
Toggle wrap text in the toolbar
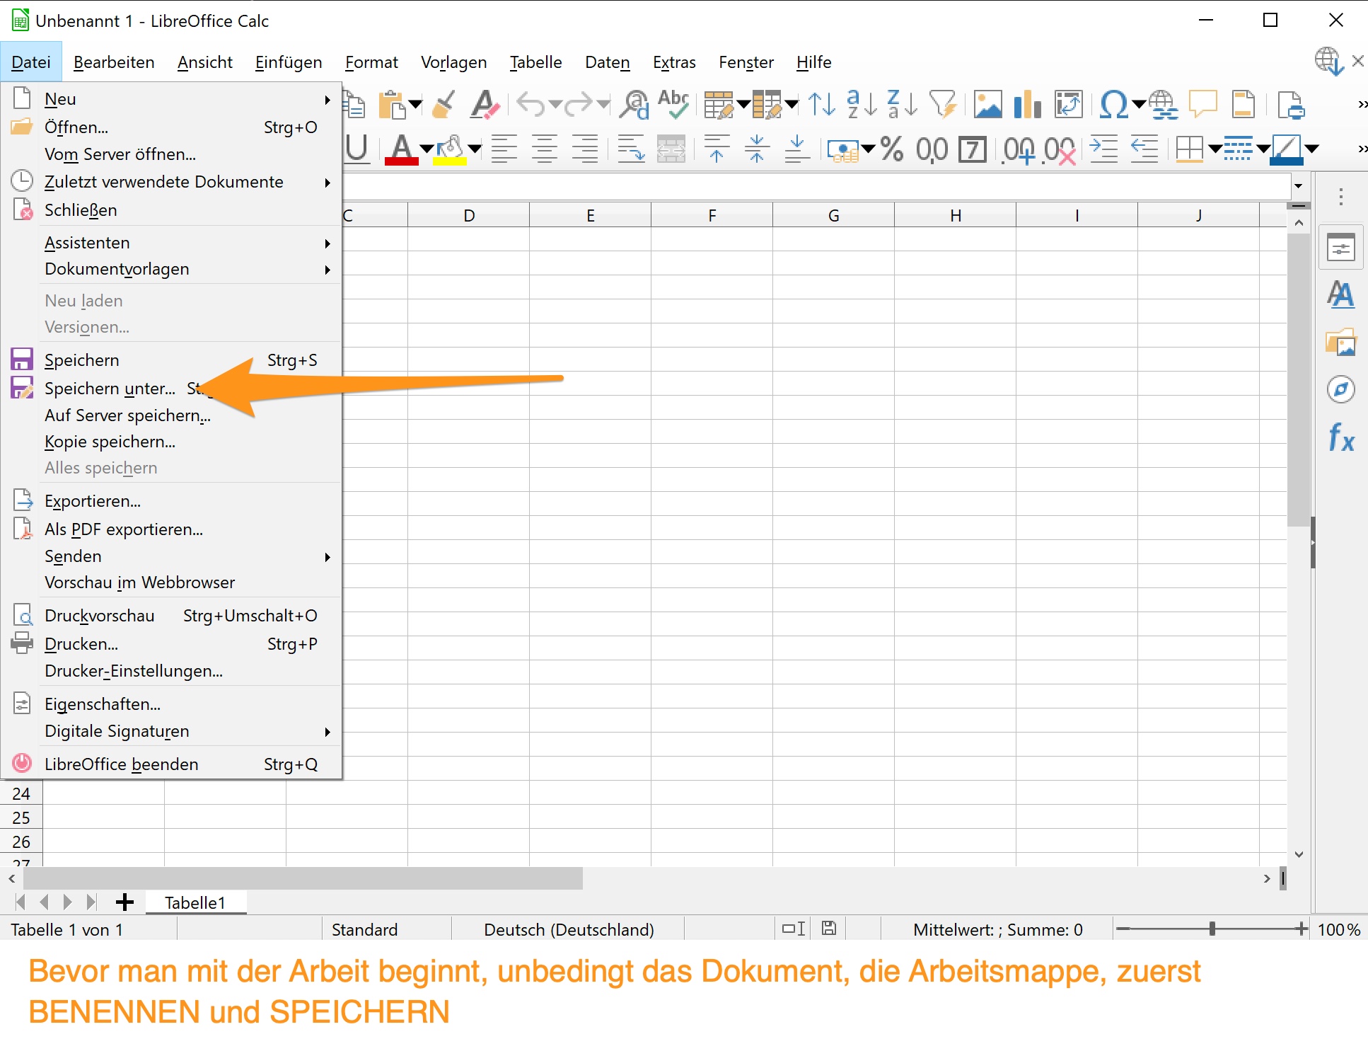630,149
